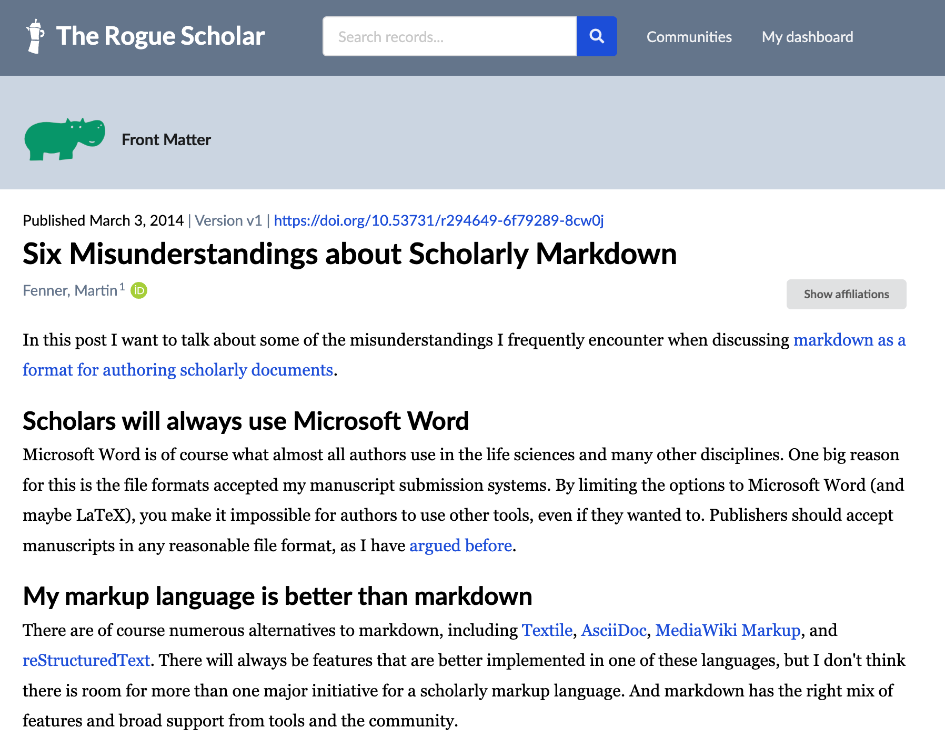
Task: Click the Version v1 label
Action: (x=228, y=220)
